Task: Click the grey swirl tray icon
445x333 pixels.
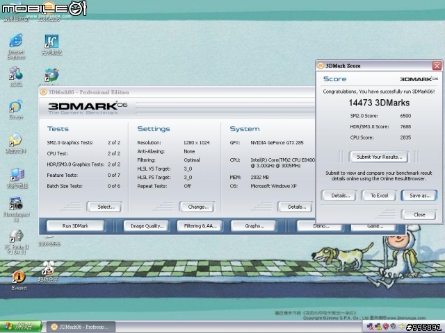Action: (x=393, y=326)
